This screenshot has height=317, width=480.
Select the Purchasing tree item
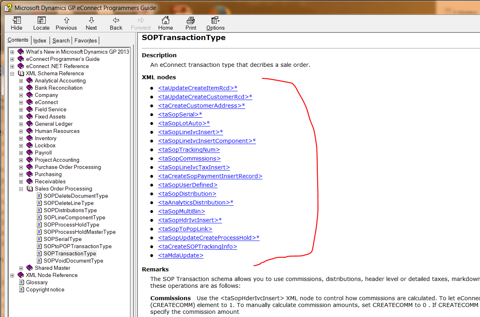48,174
